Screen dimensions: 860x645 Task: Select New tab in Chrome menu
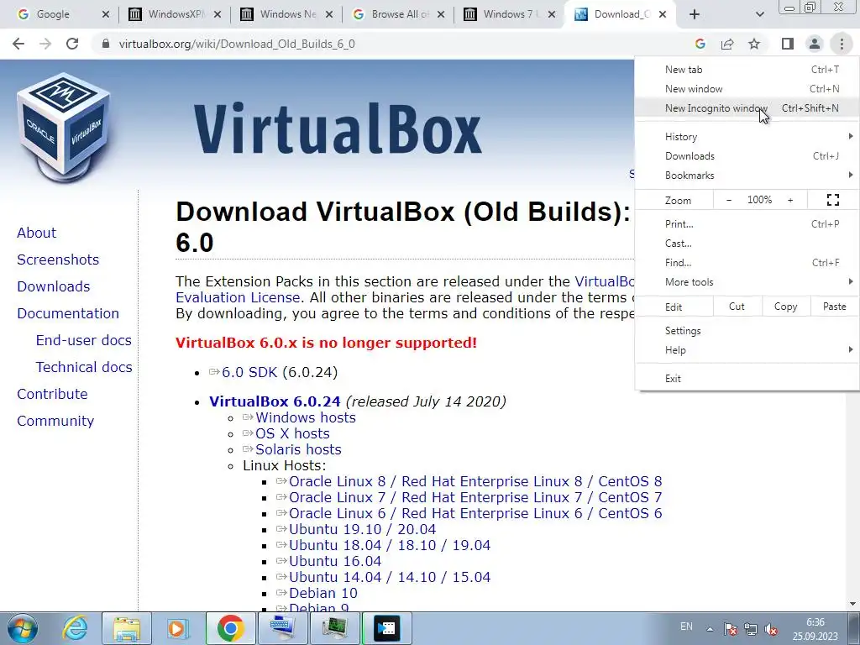coord(747,70)
